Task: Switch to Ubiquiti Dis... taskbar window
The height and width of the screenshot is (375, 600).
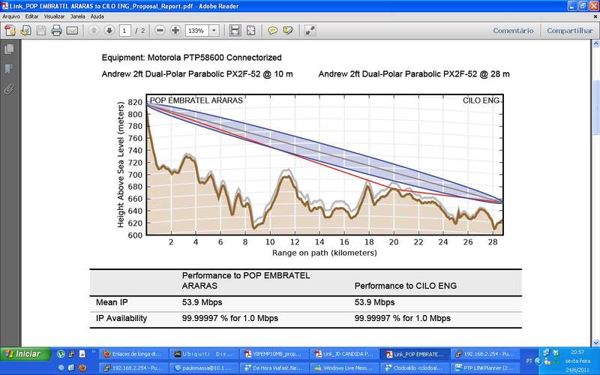Action: point(204,354)
